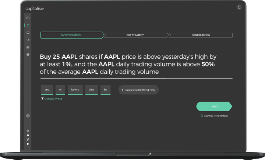The width and height of the screenshot is (265, 160).
Task: Open the target strategy icon in sidebar
Action: [28, 25]
